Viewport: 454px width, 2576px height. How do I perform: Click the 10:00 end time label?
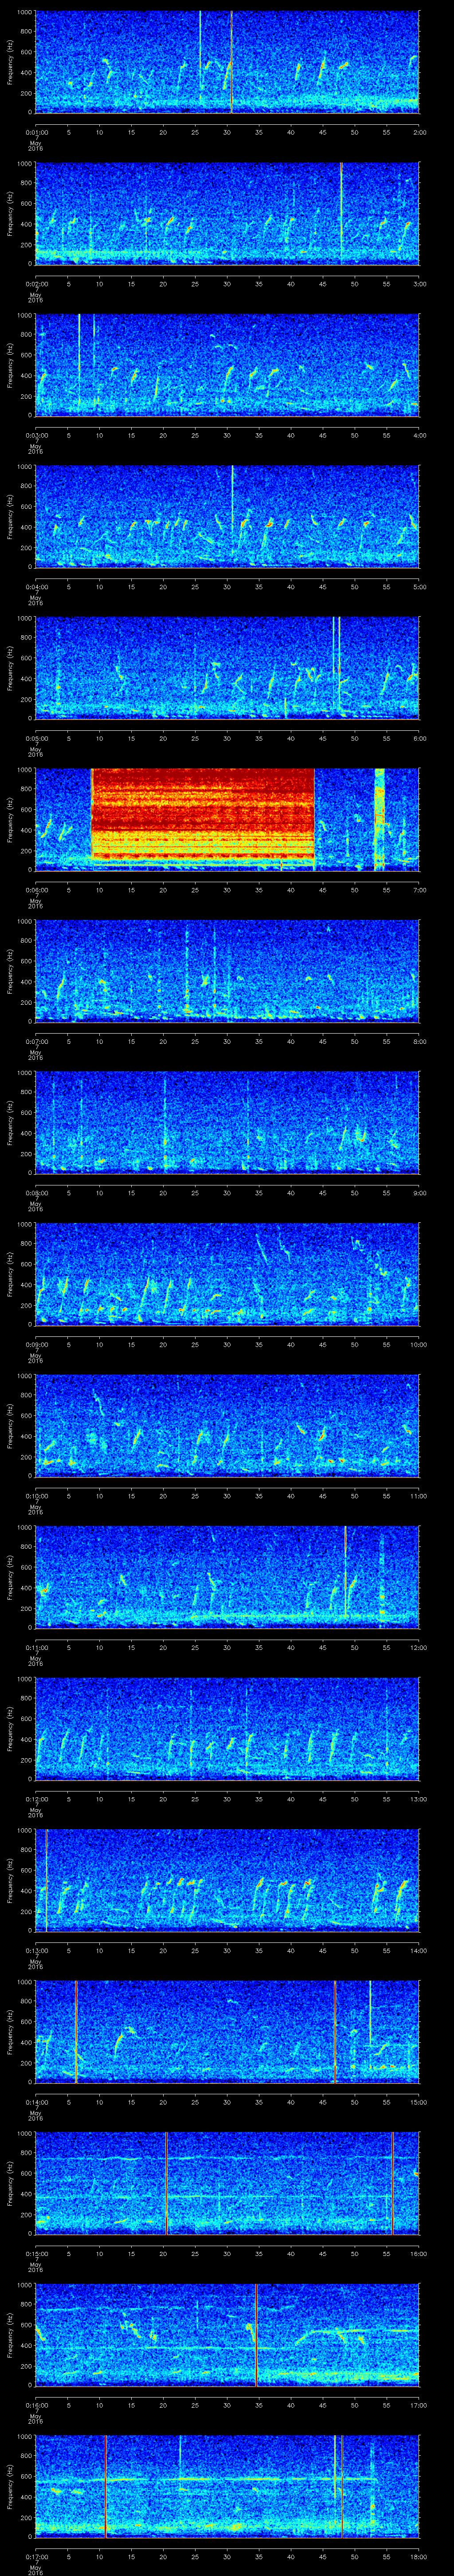418,1344
